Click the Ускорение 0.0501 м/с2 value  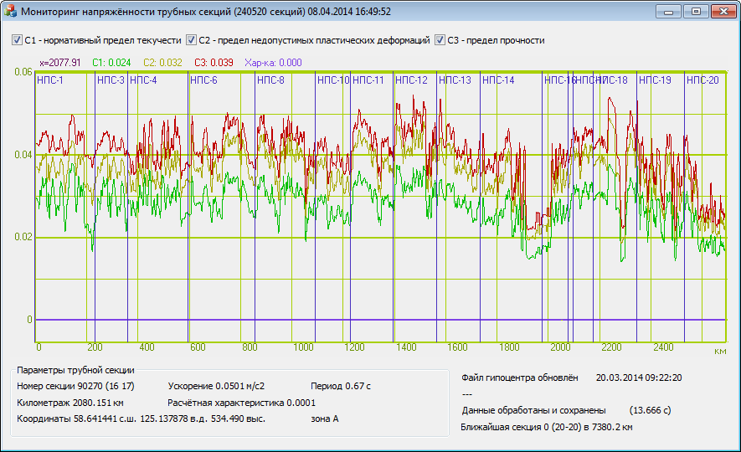[216, 387]
